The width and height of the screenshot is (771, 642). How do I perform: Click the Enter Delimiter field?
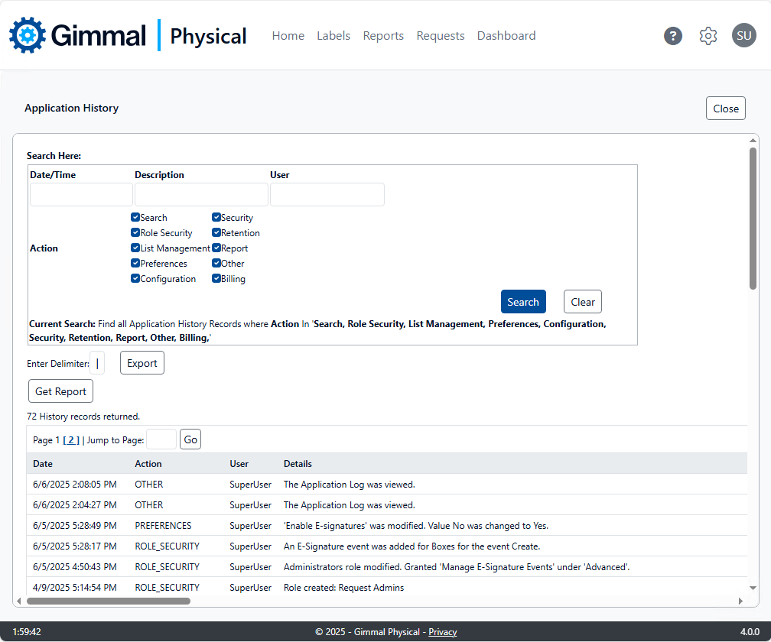tap(97, 363)
